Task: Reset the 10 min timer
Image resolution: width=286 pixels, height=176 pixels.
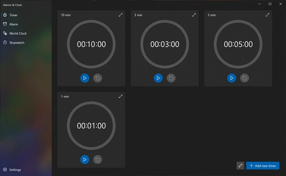Action: pos(97,78)
